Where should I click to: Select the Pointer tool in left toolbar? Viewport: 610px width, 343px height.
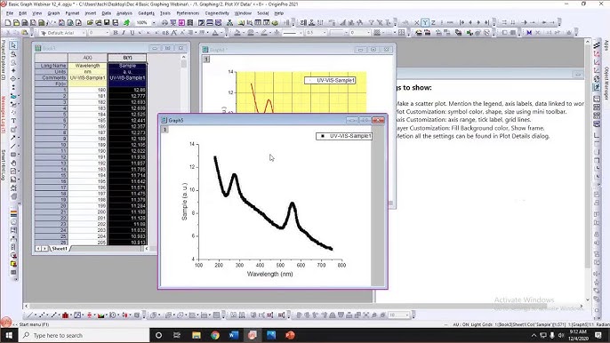tap(13, 45)
